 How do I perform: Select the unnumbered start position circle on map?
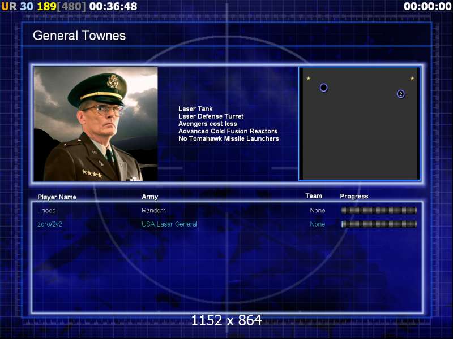[323, 88]
